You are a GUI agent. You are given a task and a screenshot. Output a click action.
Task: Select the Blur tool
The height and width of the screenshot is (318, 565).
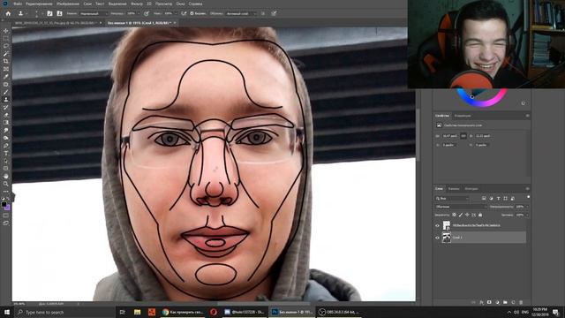6,130
